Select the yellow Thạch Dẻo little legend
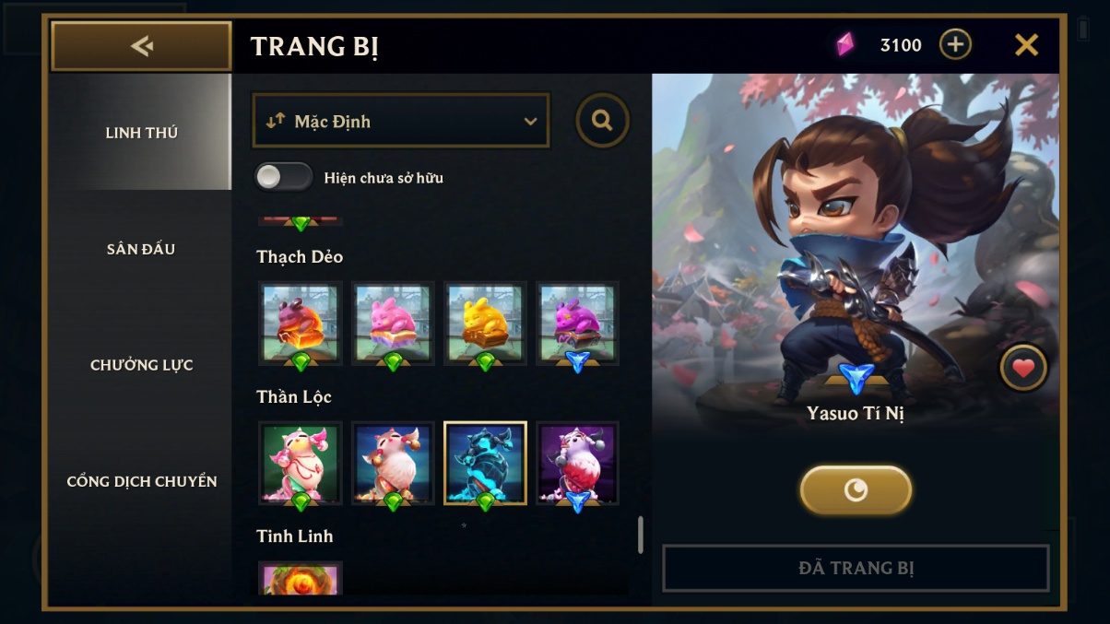This screenshot has height=624, width=1110. 485,324
